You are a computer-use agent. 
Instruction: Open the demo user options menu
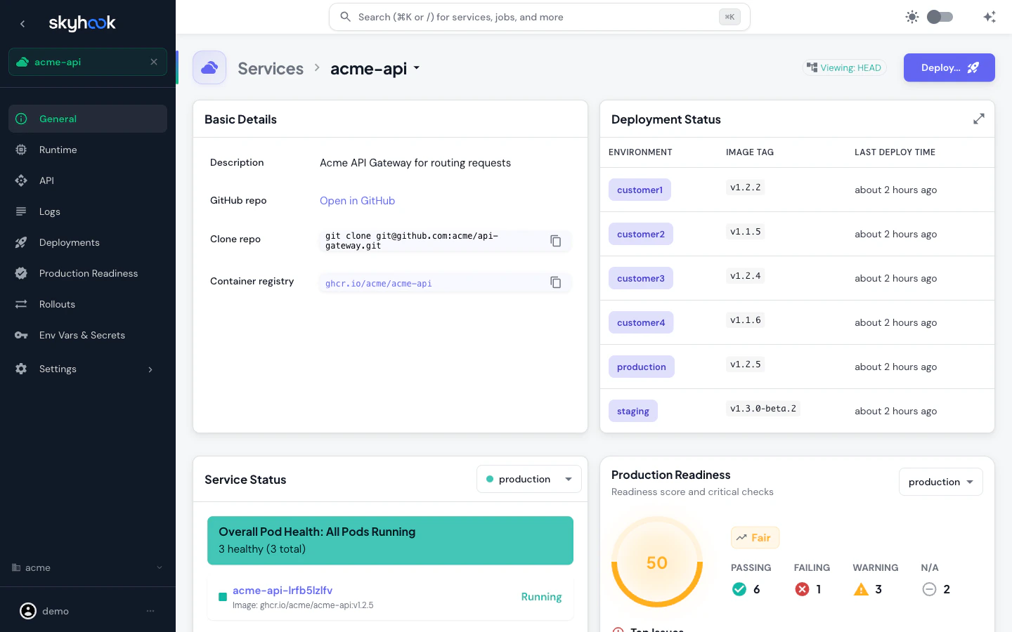pyautogui.click(x=150, y=611)
